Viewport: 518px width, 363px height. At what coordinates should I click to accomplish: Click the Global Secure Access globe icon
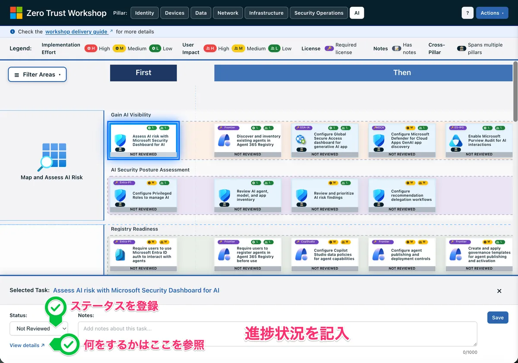pos(300,140)
